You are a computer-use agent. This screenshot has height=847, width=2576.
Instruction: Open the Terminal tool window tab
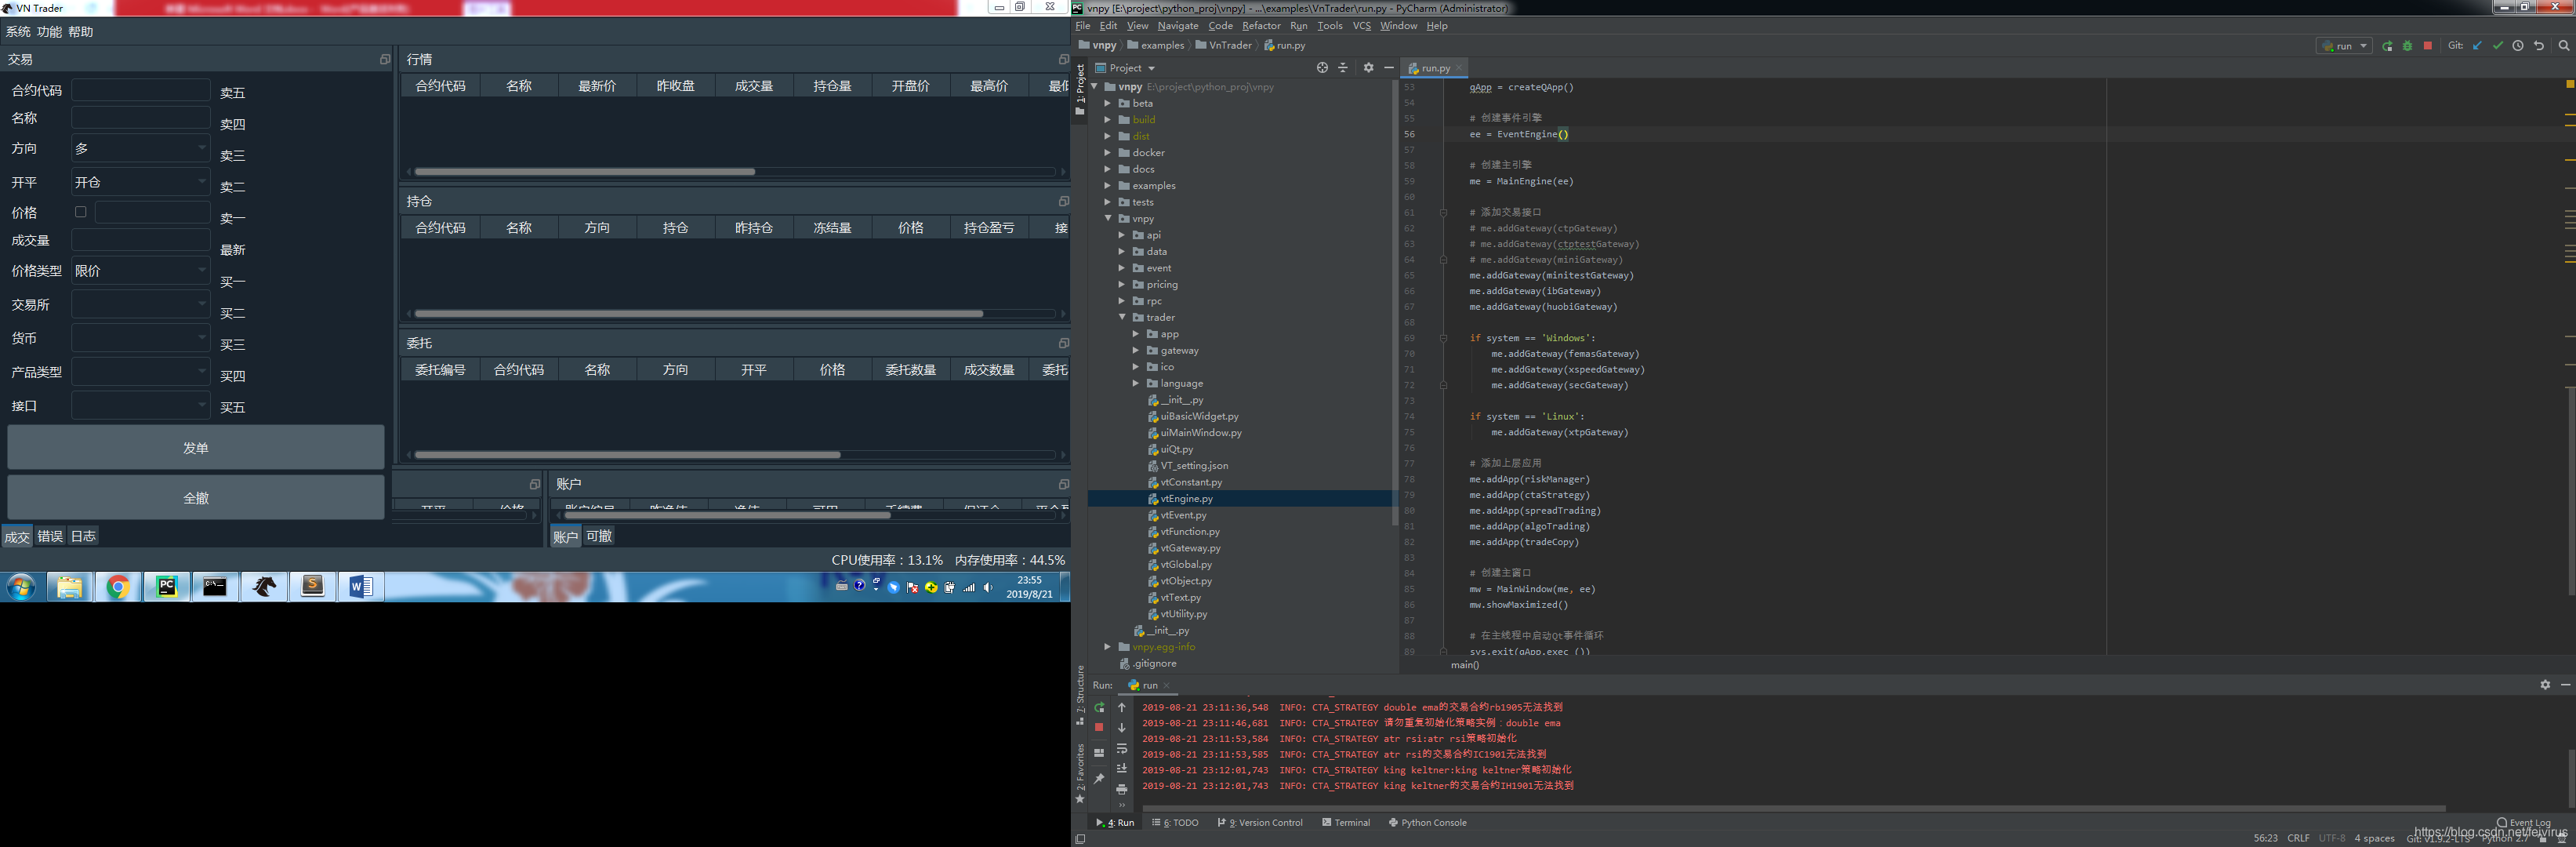tap(1346, 823)
